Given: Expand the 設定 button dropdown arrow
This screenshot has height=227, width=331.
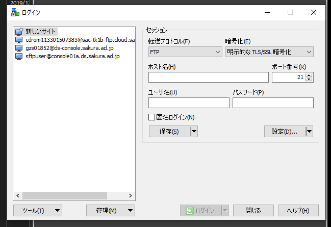Looking at the screenshot, I should click(x=309, y=132).
